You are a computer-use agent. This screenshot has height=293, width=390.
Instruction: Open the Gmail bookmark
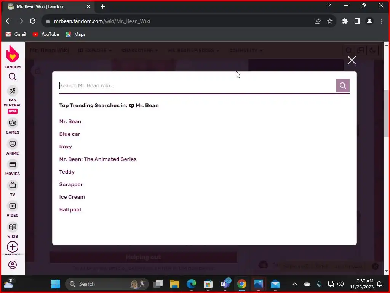[16, 34]
